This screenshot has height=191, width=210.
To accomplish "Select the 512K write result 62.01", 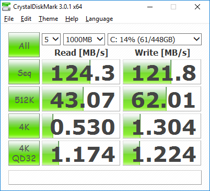I will [x=162, y=99].
